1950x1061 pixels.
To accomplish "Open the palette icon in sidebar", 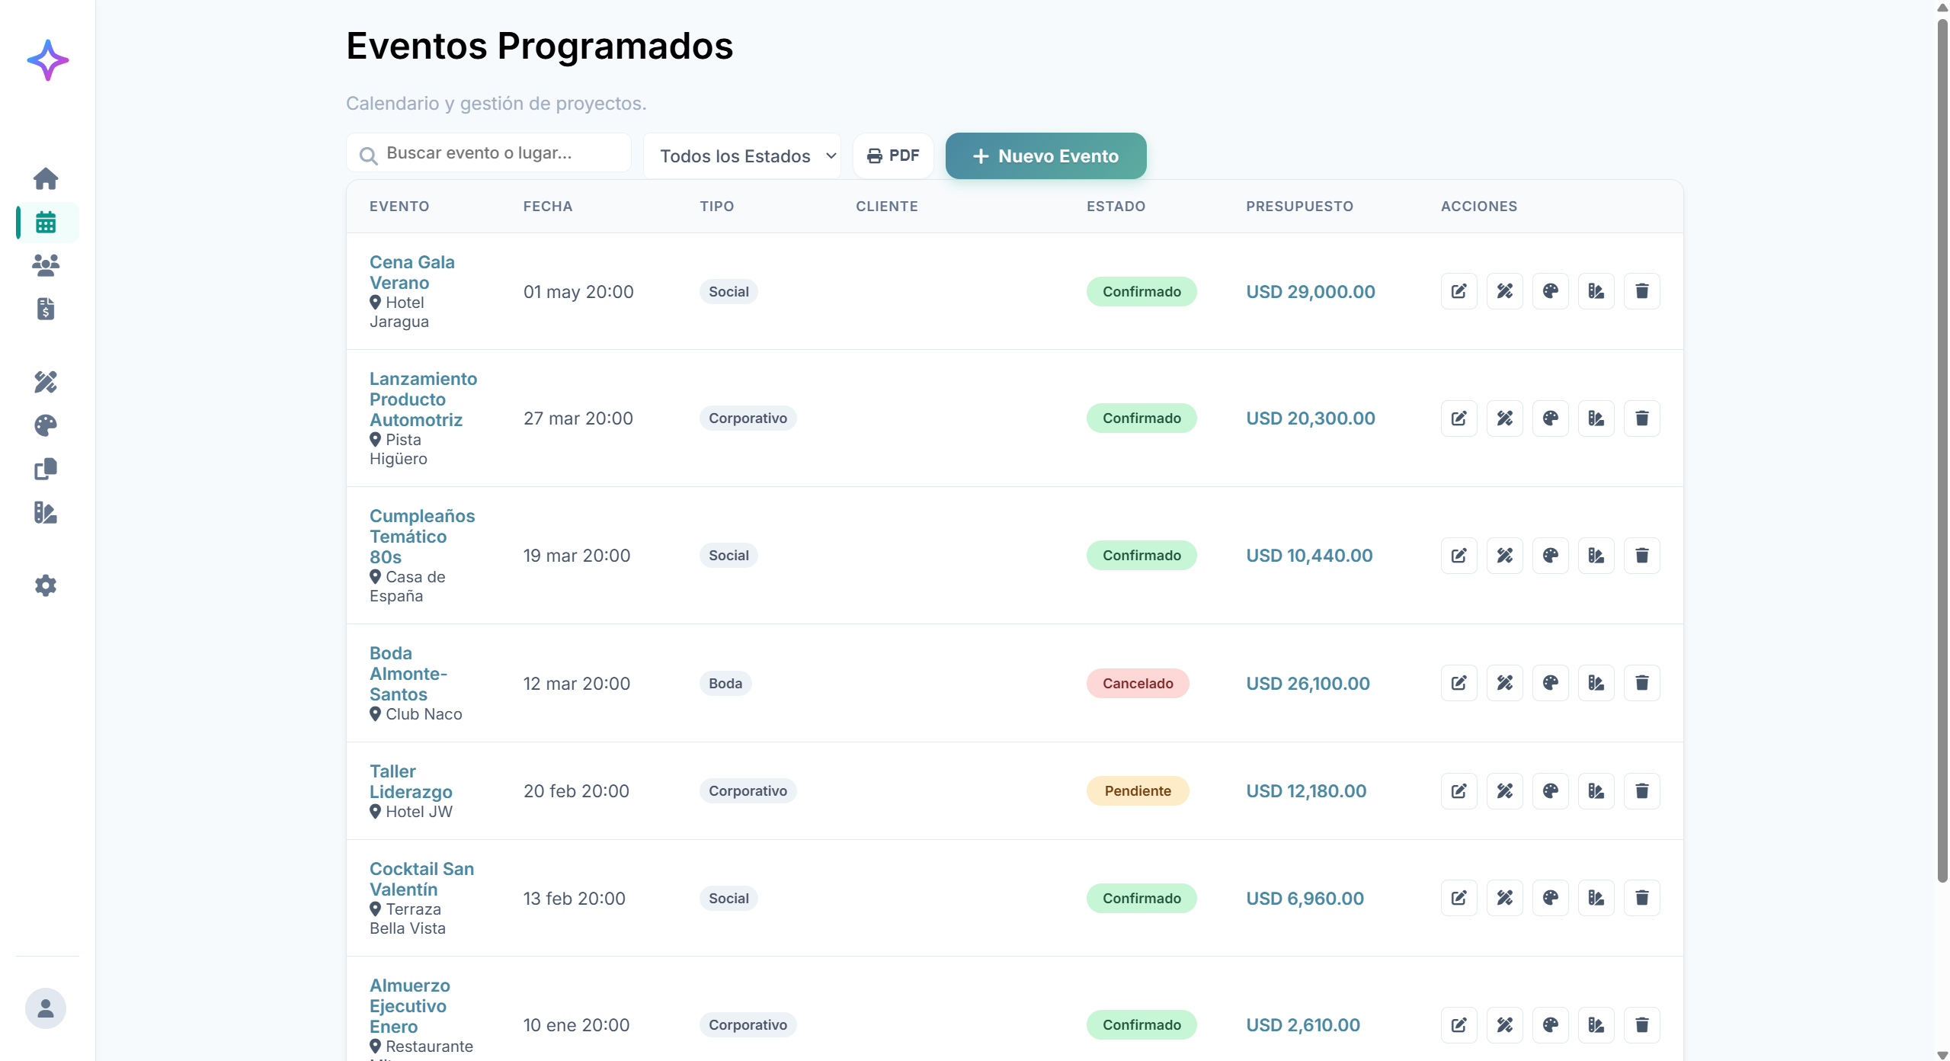I will tap(46, 425).
